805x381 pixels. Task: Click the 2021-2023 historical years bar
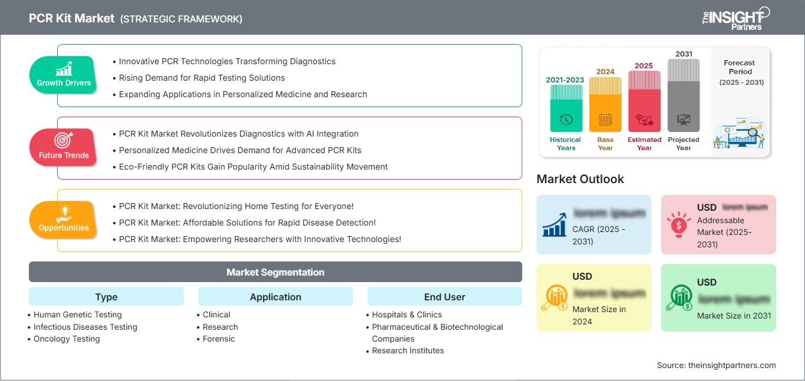tap(566, 108)
